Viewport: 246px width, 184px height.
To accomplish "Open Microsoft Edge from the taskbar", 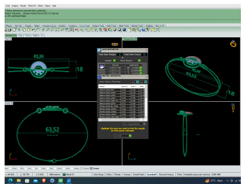I will pyautogui.click(x=10, y=180).
